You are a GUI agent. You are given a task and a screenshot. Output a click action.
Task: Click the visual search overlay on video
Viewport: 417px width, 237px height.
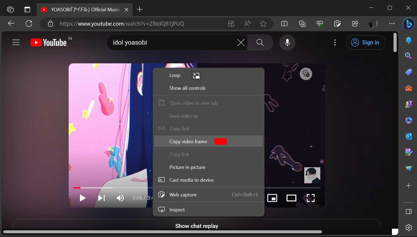click(x=306, y=74)
